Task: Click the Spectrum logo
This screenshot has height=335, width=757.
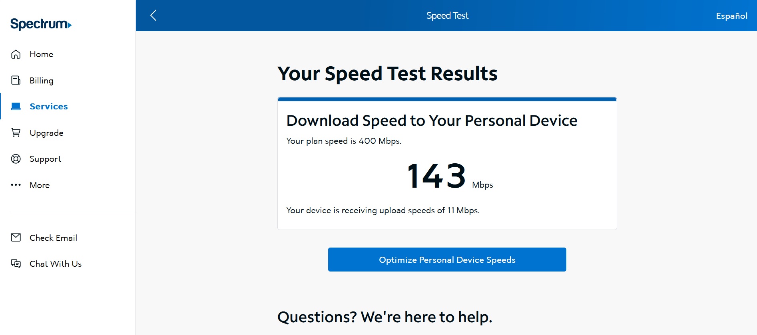Action: [41, 24]
